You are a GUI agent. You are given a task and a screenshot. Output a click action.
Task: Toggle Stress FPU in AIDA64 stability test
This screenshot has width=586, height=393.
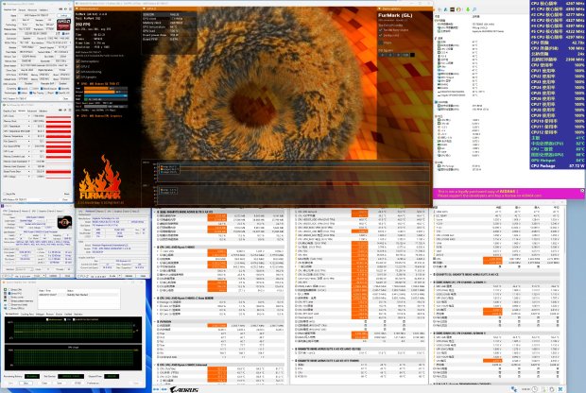9,293
